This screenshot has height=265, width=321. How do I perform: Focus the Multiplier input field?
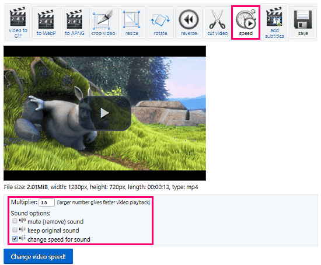click(x=47, y=203)
